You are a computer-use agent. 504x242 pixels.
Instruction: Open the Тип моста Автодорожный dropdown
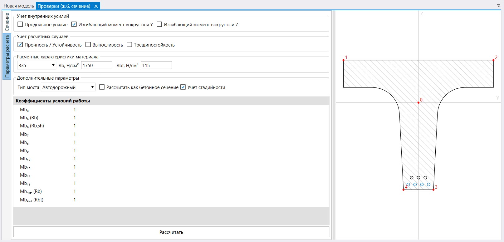pos(68,87)
